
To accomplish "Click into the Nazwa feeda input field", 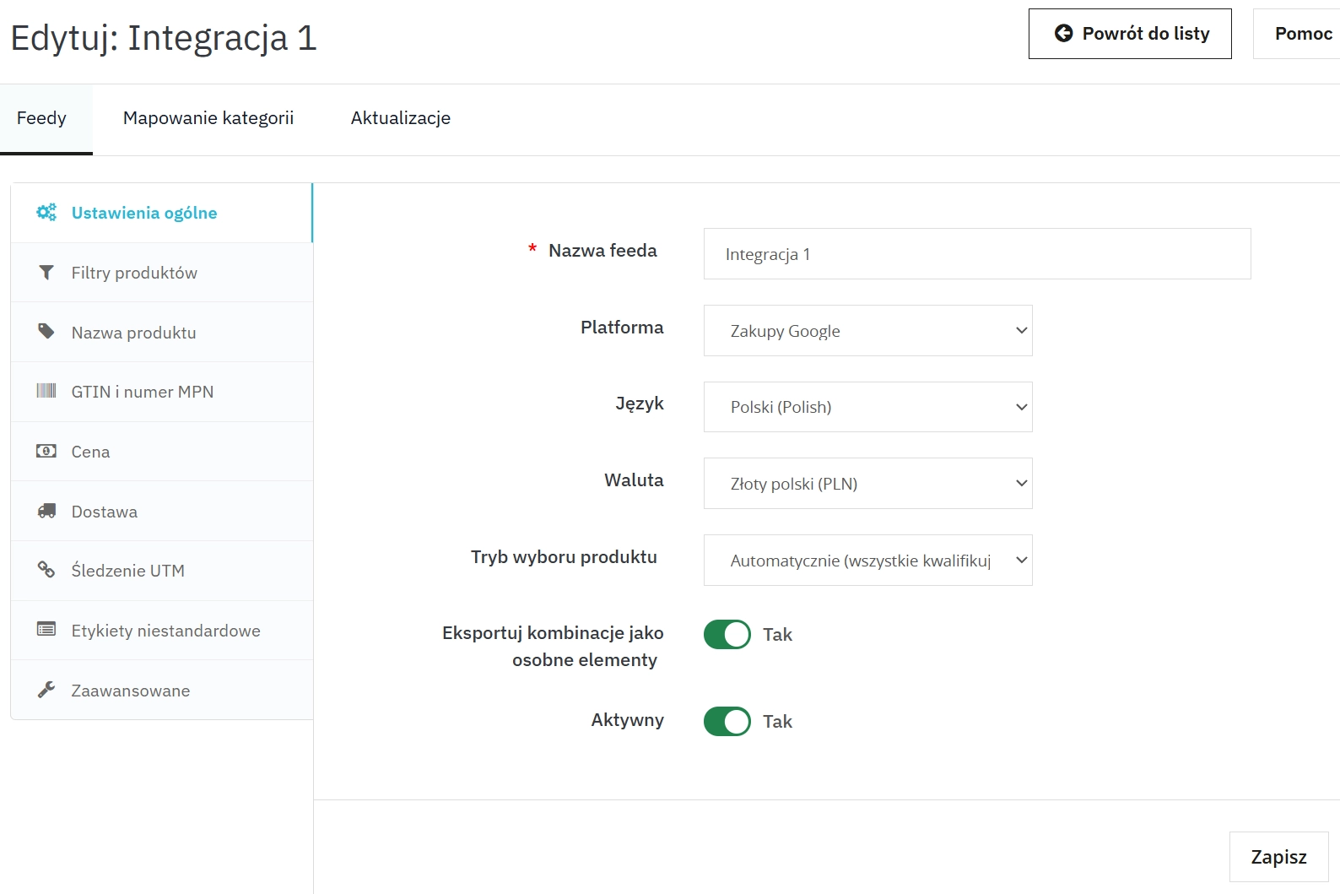I will (977, 254).
